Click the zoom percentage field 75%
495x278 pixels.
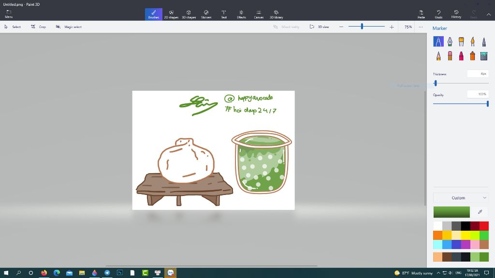point(408,27)
